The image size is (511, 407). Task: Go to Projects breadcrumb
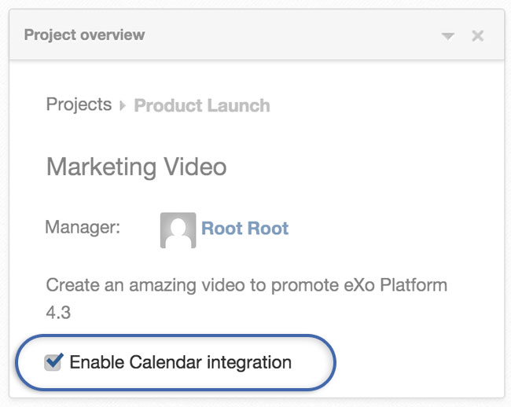(x=79, y=104)
